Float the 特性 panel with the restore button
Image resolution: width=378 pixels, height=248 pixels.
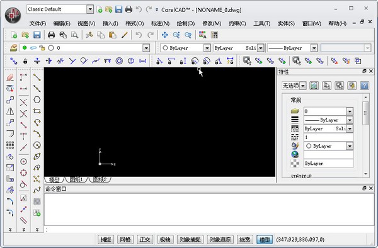(x=364, y=71)
